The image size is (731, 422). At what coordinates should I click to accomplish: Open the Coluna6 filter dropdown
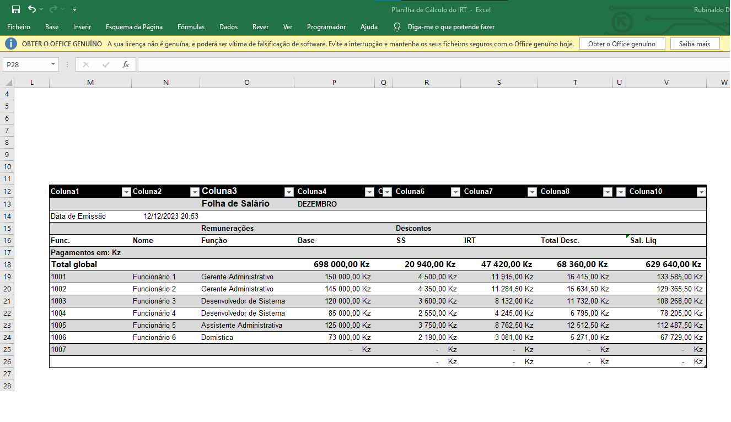coord(455,192)
